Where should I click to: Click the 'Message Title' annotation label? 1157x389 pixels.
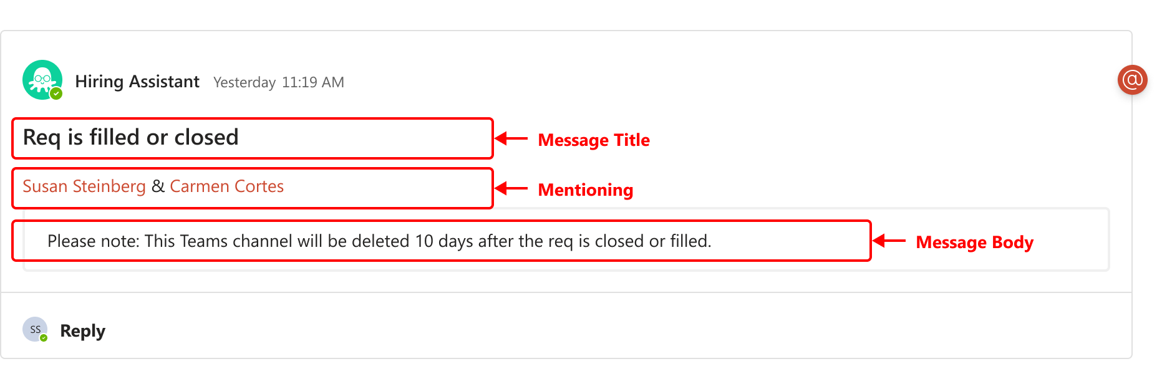click(594, 140)
